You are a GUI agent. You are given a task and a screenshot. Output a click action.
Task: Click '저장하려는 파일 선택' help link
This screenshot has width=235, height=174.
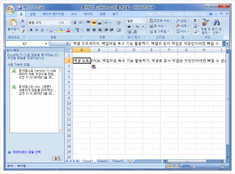coord(27,152)
